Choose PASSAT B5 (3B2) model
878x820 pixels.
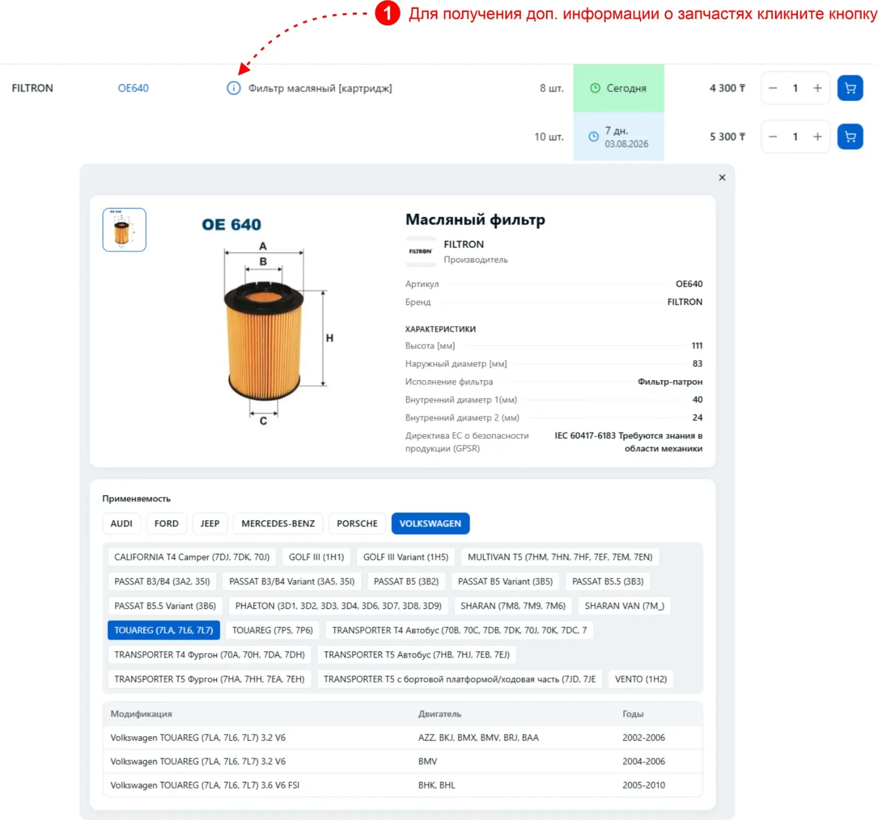406,581
